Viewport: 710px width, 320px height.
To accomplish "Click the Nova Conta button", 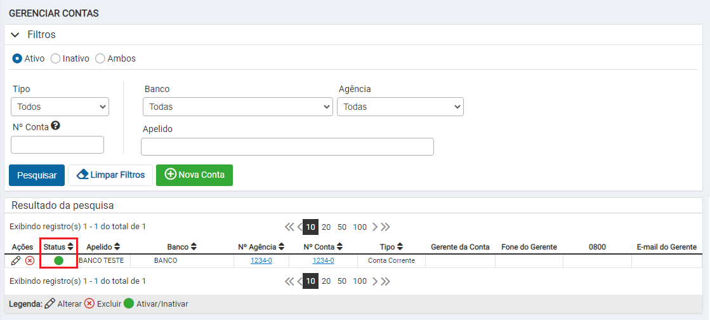I will pyautogui.click(x=194, y=175).
